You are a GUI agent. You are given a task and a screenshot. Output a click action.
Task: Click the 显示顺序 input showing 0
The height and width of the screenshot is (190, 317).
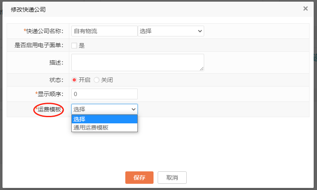[x=104, y=94]
